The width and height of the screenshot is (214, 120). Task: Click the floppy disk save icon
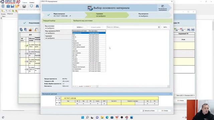click(12, 6)
